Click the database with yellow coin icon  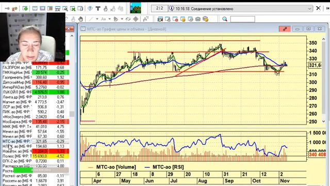pos(205,19)
